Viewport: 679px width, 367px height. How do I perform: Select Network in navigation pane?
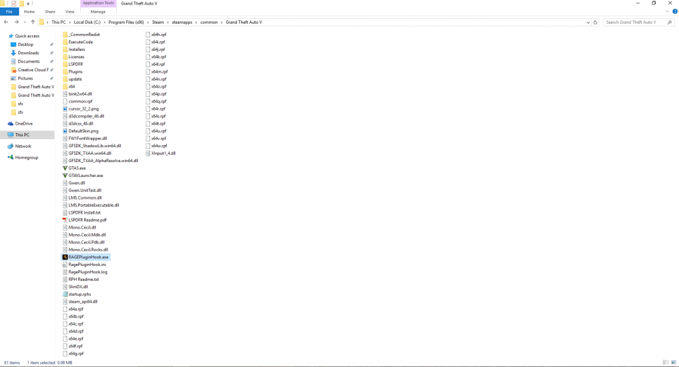23,147
